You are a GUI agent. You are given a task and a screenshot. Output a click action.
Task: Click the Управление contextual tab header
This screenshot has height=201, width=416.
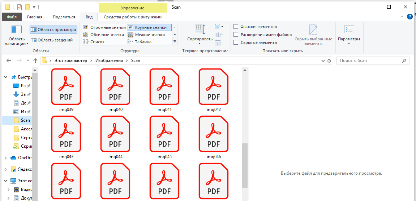coord(133,8)
